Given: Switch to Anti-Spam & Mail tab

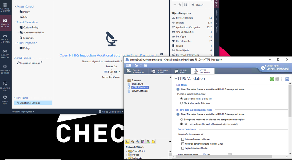Looking at the screenshot, I should [x=160, y=71].
